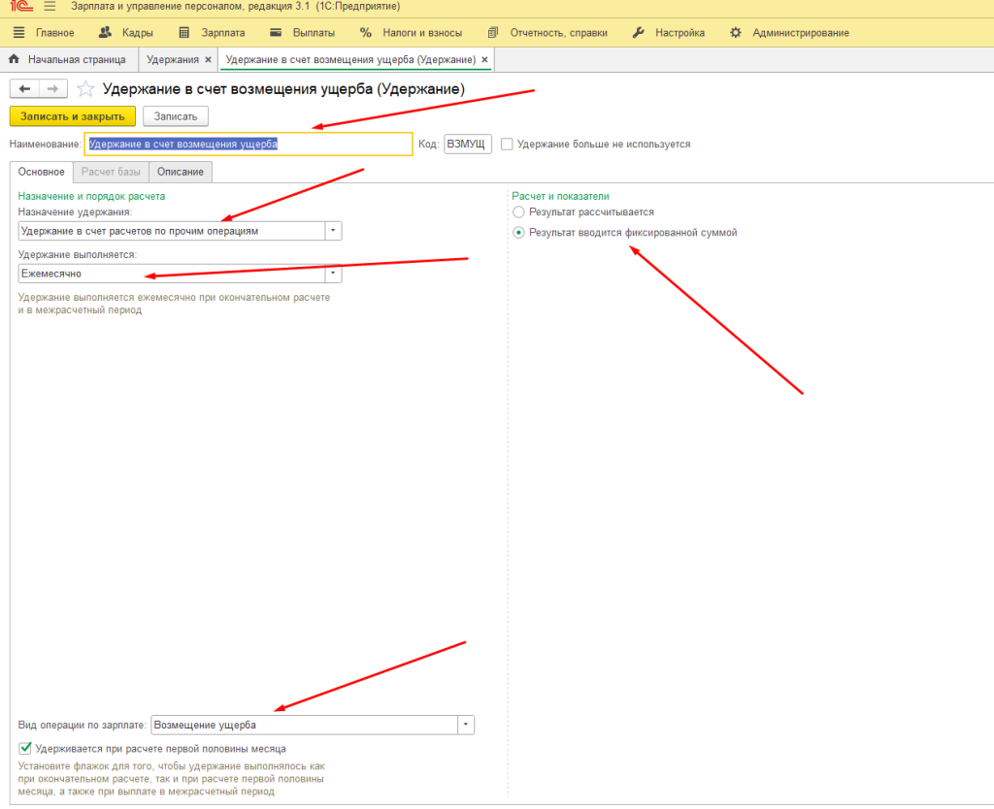The width and height of the screenshot is (994, 809).
Task: Open the hamburger main menu icon
Action: click(50, 7)
